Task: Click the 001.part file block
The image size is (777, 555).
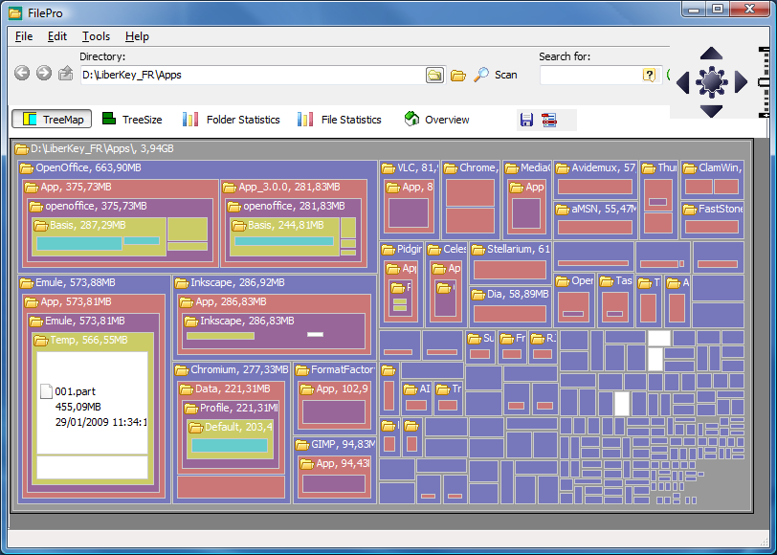Action: (x=92, y=403)
